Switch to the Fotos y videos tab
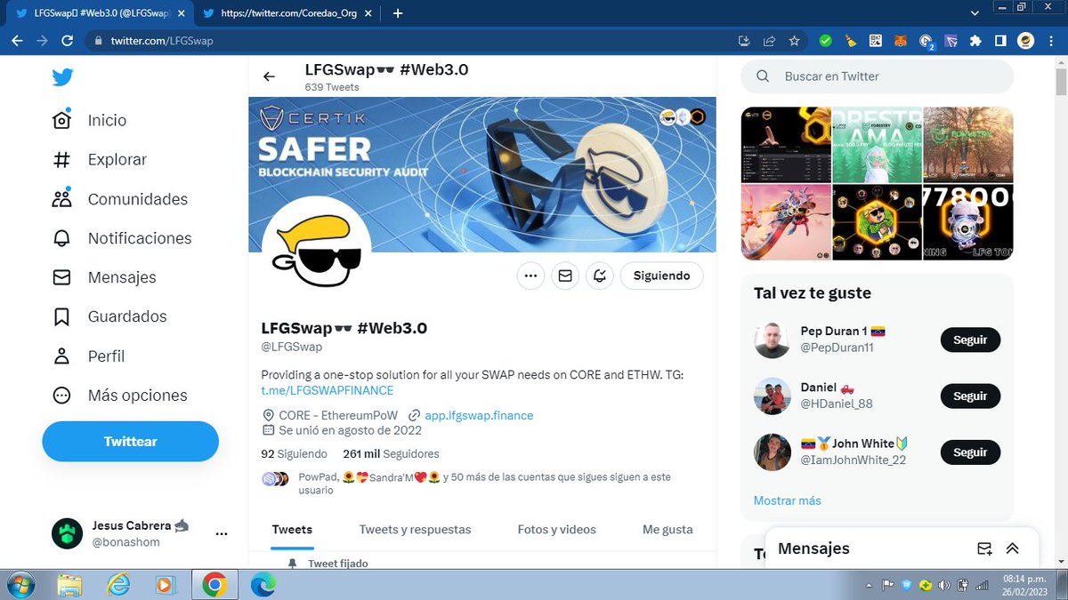The image size is (1068, 600). pos(556,529)
